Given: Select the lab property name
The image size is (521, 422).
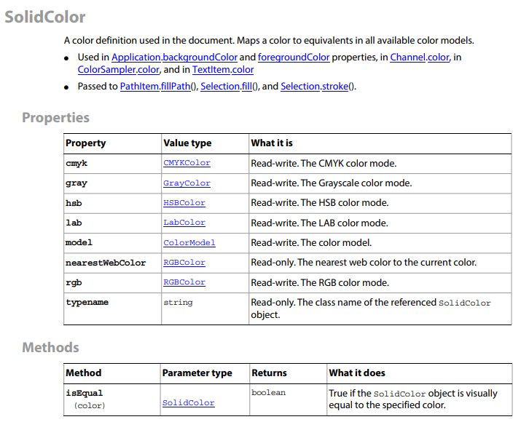Looking at the screenshot, I should (x=74, y=223).
